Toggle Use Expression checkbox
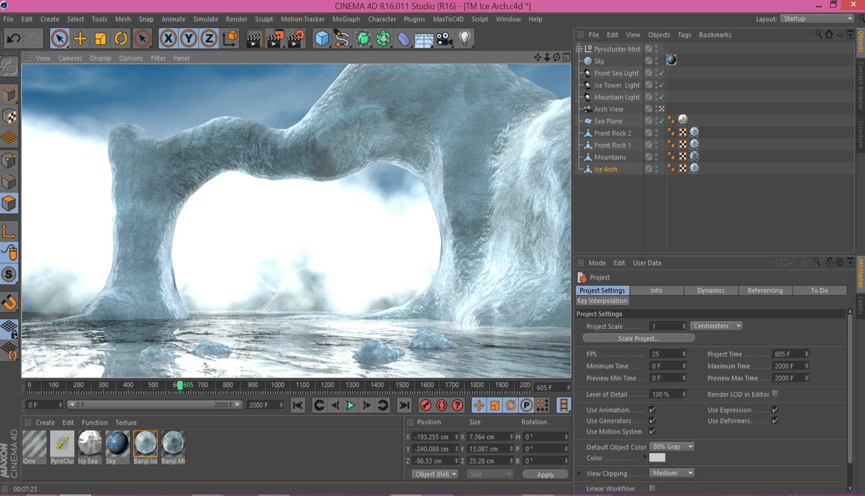The height and width of the screenshot is (496, 865). (775, 410)
